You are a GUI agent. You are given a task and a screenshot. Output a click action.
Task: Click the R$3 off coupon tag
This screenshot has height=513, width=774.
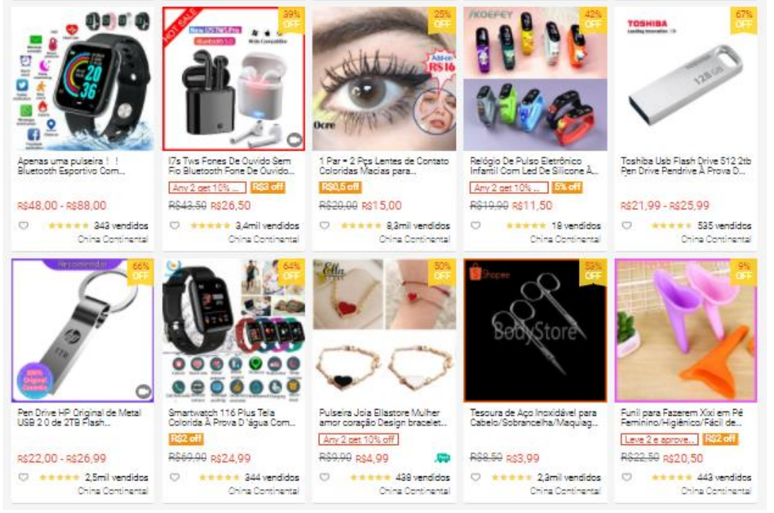pos(268,188)
